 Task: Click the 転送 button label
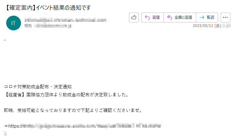coord(211,17)
